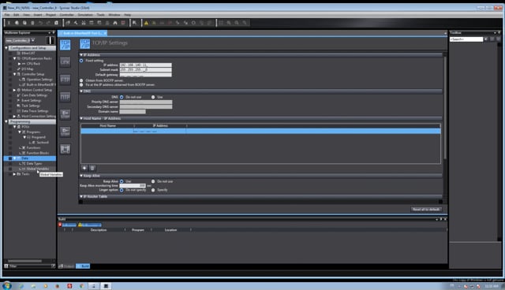Click the Subnet mask input field

(x=145, y=70)
